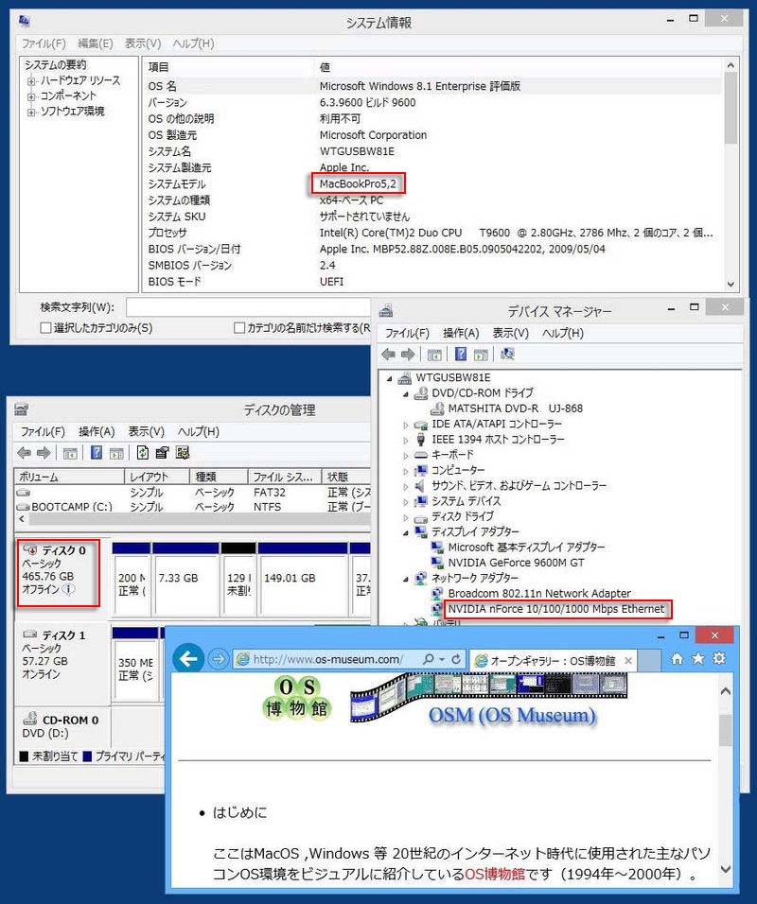757x904 pixels.
Task: Click the System Information vertical scrollbar thumb
Action: tap(731, 108)
